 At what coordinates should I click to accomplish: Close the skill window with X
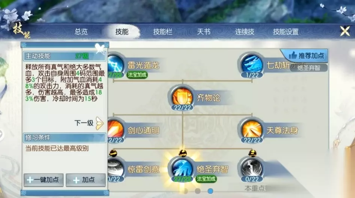[345, 31]
